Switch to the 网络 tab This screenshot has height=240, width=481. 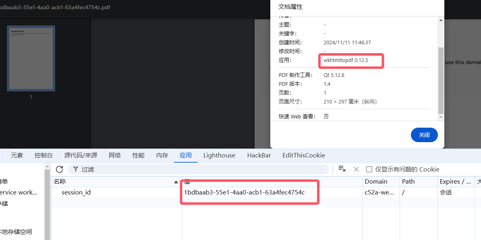click(115, 155)
